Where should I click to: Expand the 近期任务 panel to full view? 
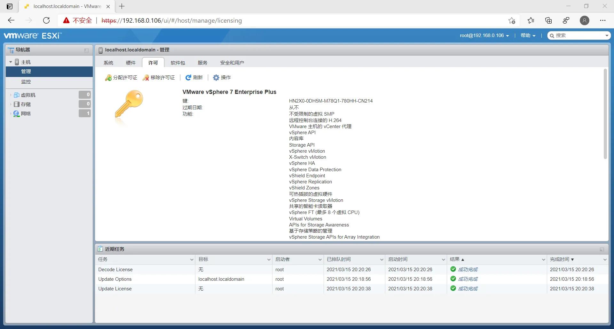[x=602, y=249]
